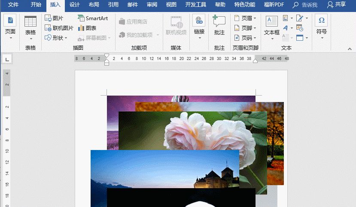Insert 联机图片 (online pictures)

click(59, 28)
